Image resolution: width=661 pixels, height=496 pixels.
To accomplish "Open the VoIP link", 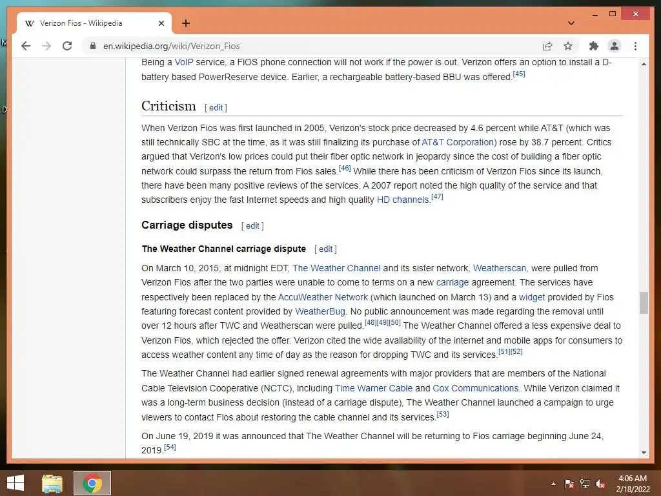I will (184, 62).
